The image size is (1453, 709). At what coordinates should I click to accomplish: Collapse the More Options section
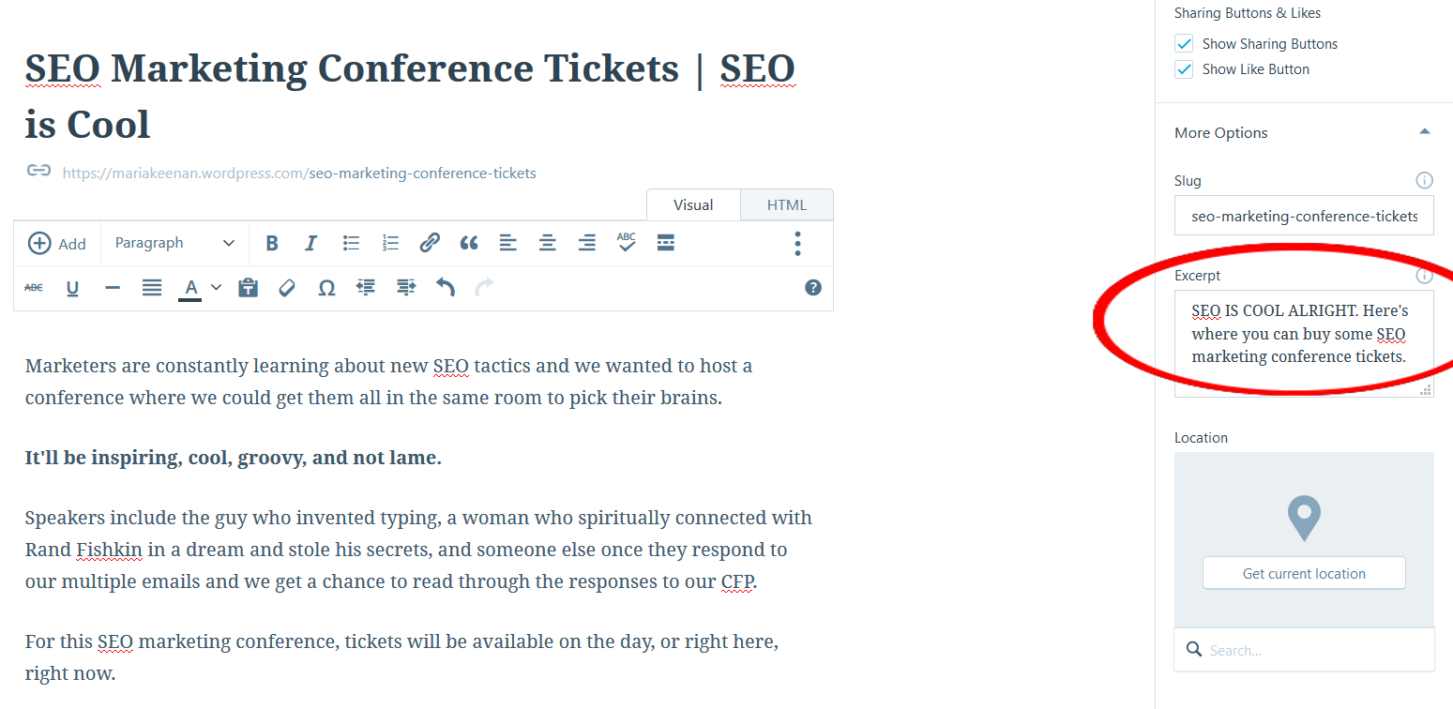tap(1425, 132)
